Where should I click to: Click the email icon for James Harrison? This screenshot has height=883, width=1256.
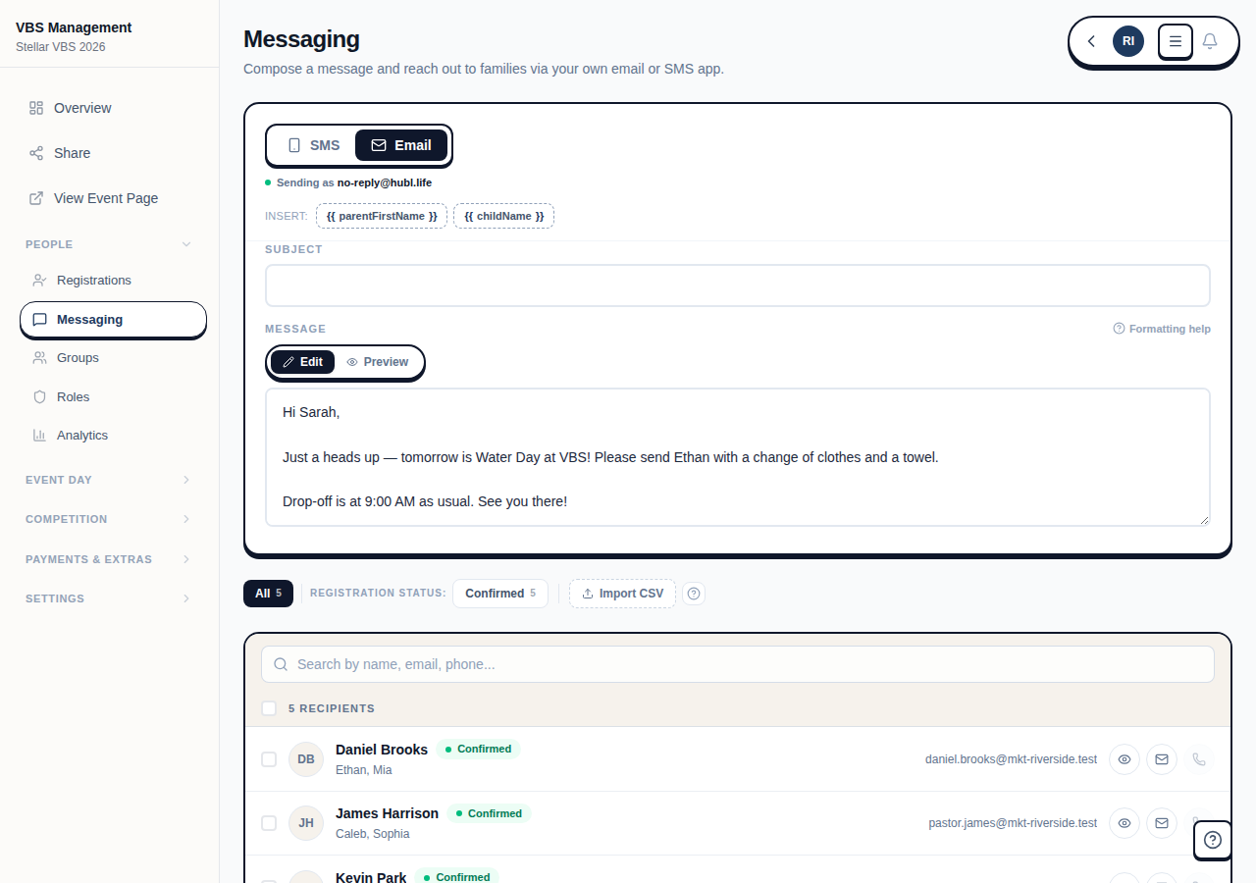[x=1162, y=822]
